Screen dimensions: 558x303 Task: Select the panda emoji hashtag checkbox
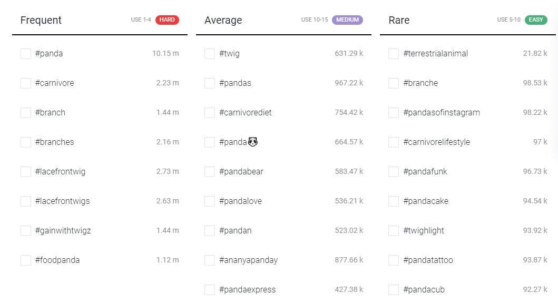[x=210, y=142]
